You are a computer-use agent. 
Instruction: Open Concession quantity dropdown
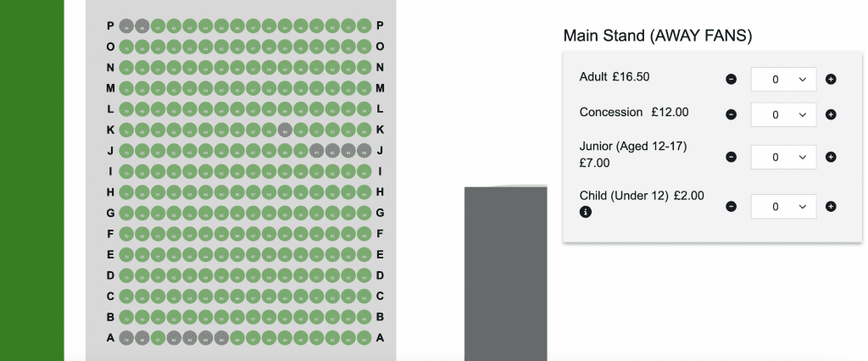783,114
